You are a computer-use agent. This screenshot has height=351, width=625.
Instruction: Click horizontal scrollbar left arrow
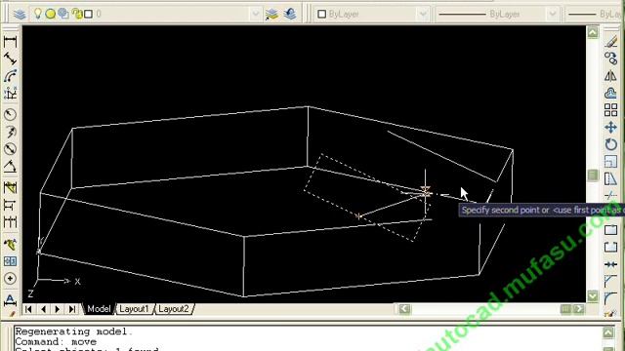[x=404, y=309]
